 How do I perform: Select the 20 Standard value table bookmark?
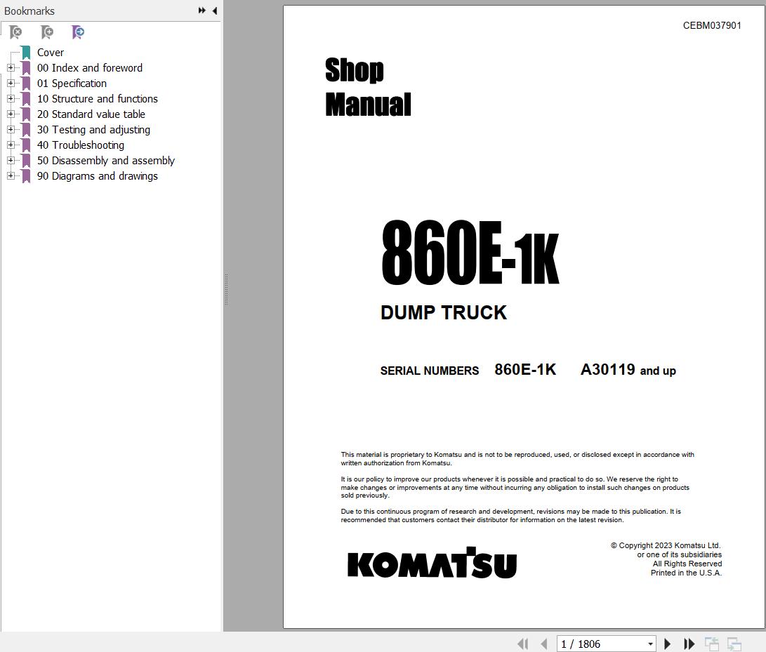(91, 114)
